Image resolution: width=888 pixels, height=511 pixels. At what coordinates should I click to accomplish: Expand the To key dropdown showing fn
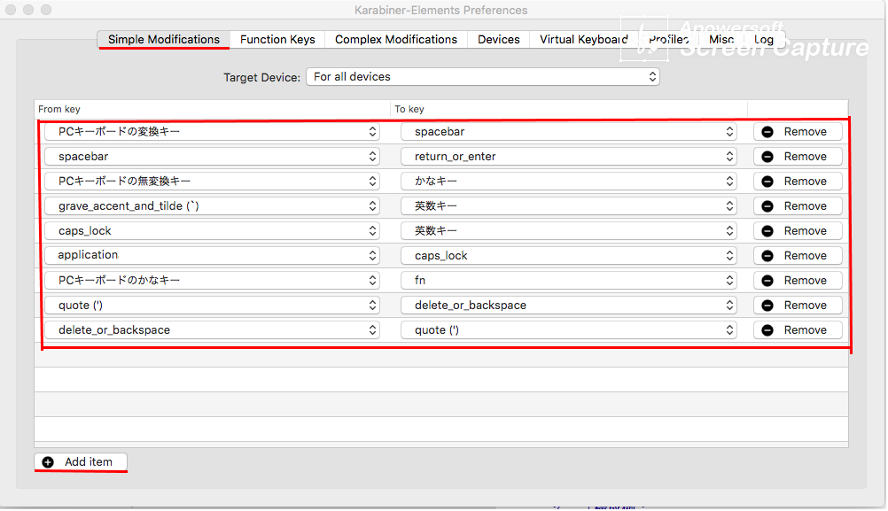(x=568, y=281)
